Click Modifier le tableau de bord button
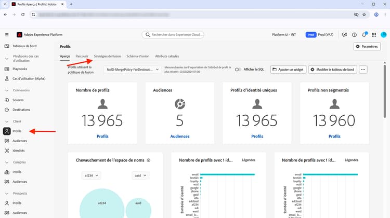 pos(333,70)
